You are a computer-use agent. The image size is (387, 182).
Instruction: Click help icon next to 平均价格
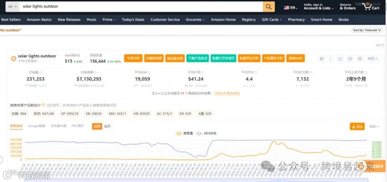click(x=202, y=73)
